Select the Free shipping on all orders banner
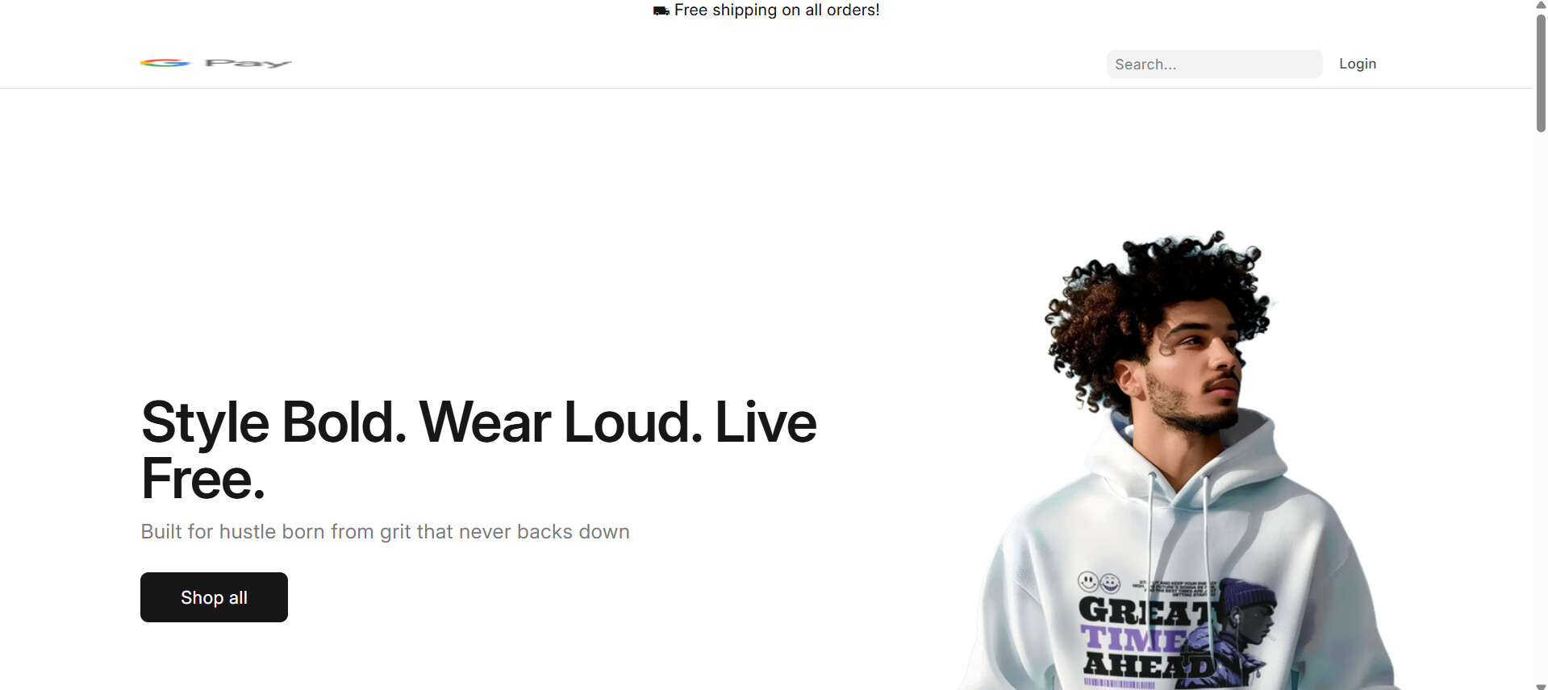The height and width of the screenshot is (690, 1548). point(766,10)
